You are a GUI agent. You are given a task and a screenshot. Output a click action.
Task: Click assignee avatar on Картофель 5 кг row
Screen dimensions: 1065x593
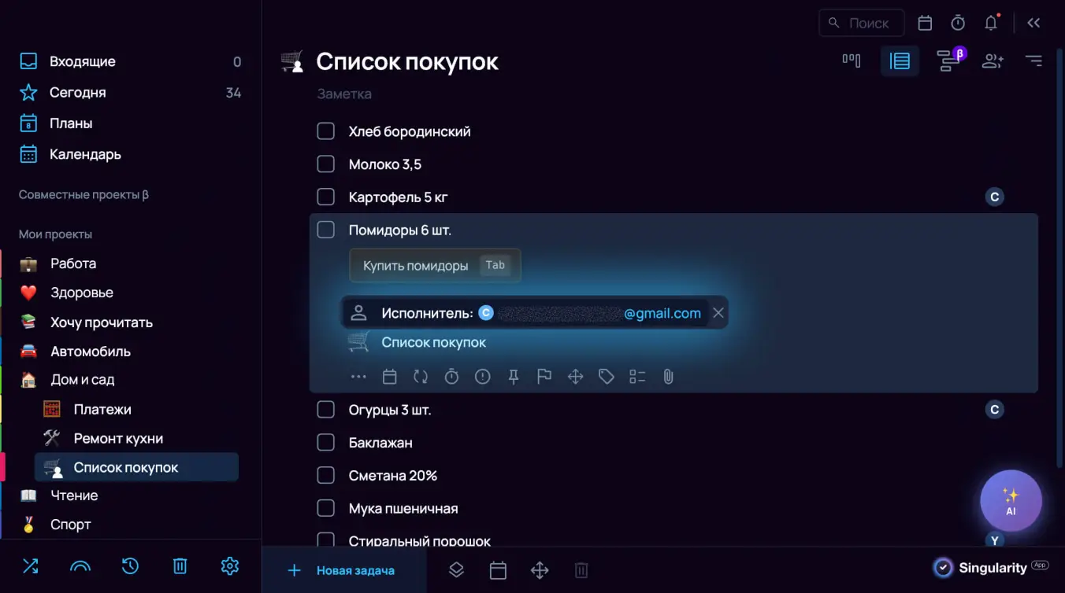pos(995,197)
